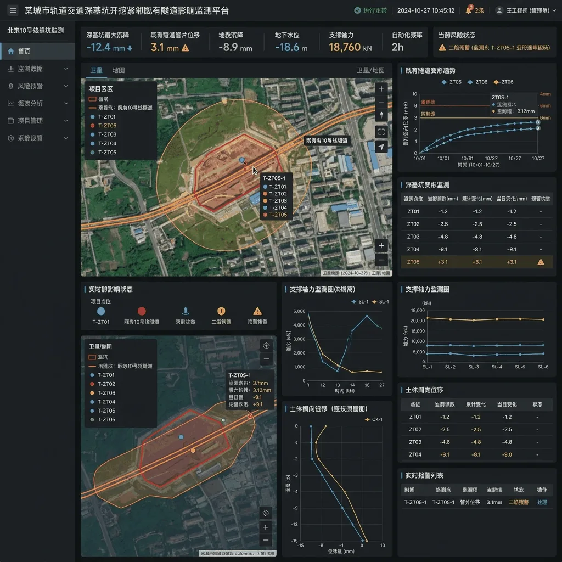Open the hamburger menu in header

tap(13, 10)
